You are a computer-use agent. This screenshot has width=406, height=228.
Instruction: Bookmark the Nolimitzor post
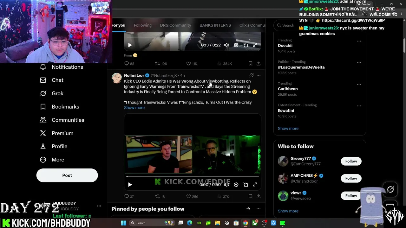(x=250, y=196)
